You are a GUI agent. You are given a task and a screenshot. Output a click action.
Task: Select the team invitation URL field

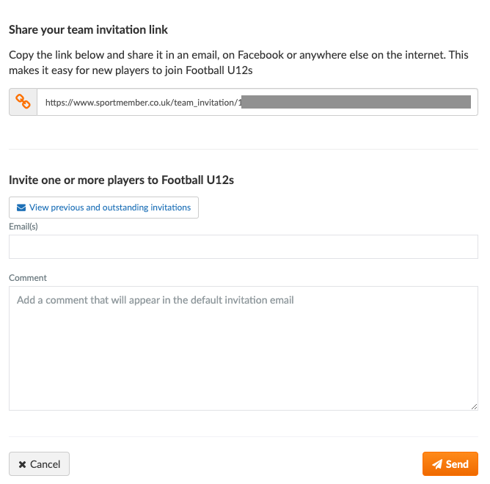pos(257,102)
